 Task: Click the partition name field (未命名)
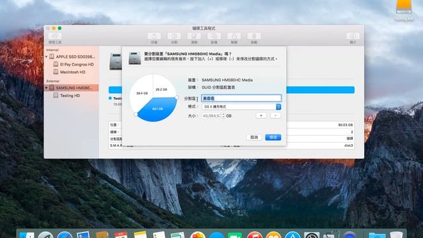tap(241, 99)
